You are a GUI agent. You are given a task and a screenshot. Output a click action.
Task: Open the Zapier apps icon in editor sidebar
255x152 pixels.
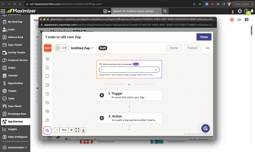tap(47, 59)
